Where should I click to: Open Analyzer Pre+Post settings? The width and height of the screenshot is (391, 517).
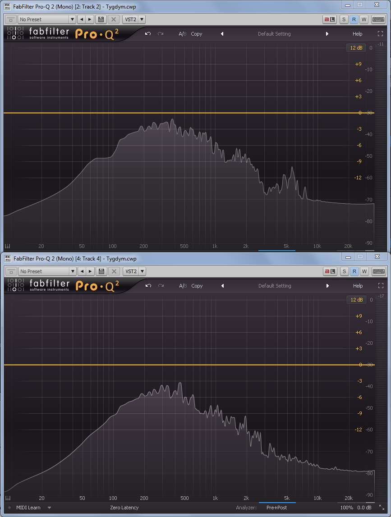point(276,508)
